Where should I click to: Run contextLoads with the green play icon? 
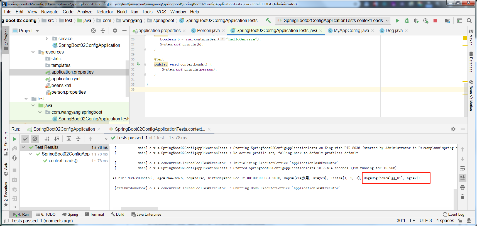(397, 21)
